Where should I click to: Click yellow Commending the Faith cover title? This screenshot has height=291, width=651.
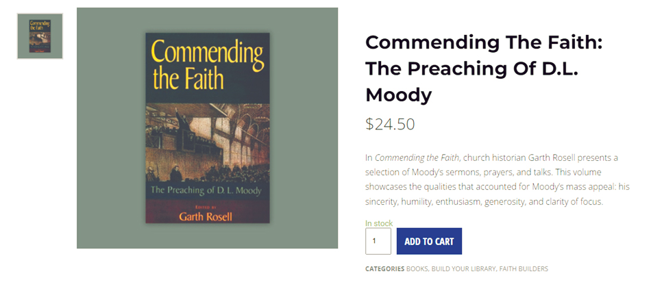tap(207, 65)
